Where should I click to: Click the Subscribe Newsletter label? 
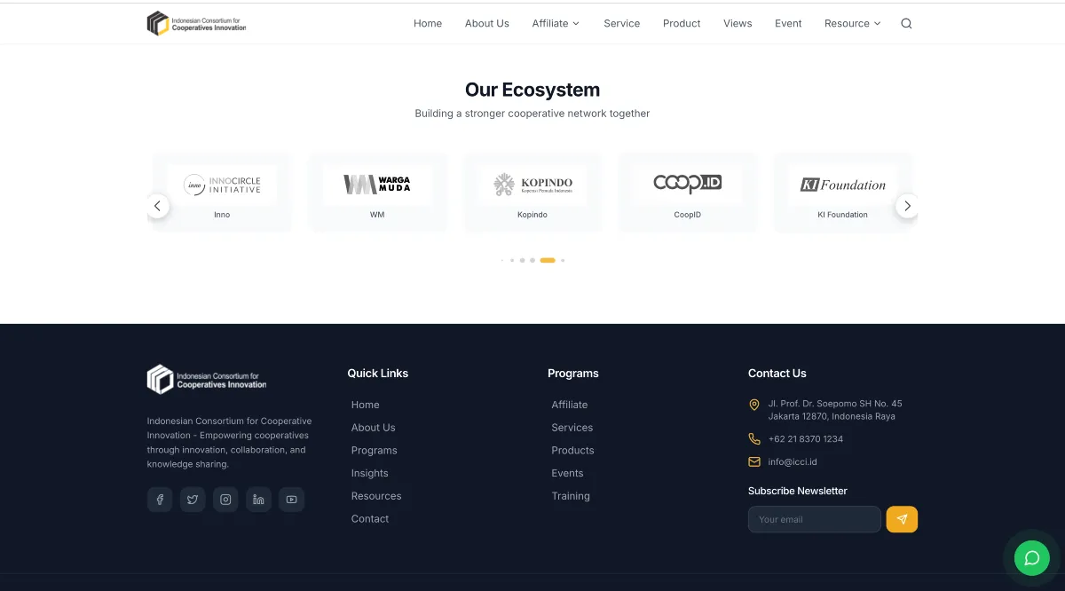pos(798,491)
